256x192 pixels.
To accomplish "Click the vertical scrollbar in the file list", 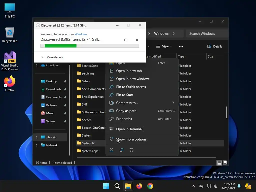I will click(226, 112).
